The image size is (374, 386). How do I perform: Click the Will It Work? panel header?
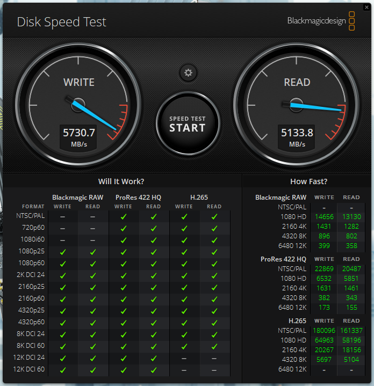tap(121, 181)
